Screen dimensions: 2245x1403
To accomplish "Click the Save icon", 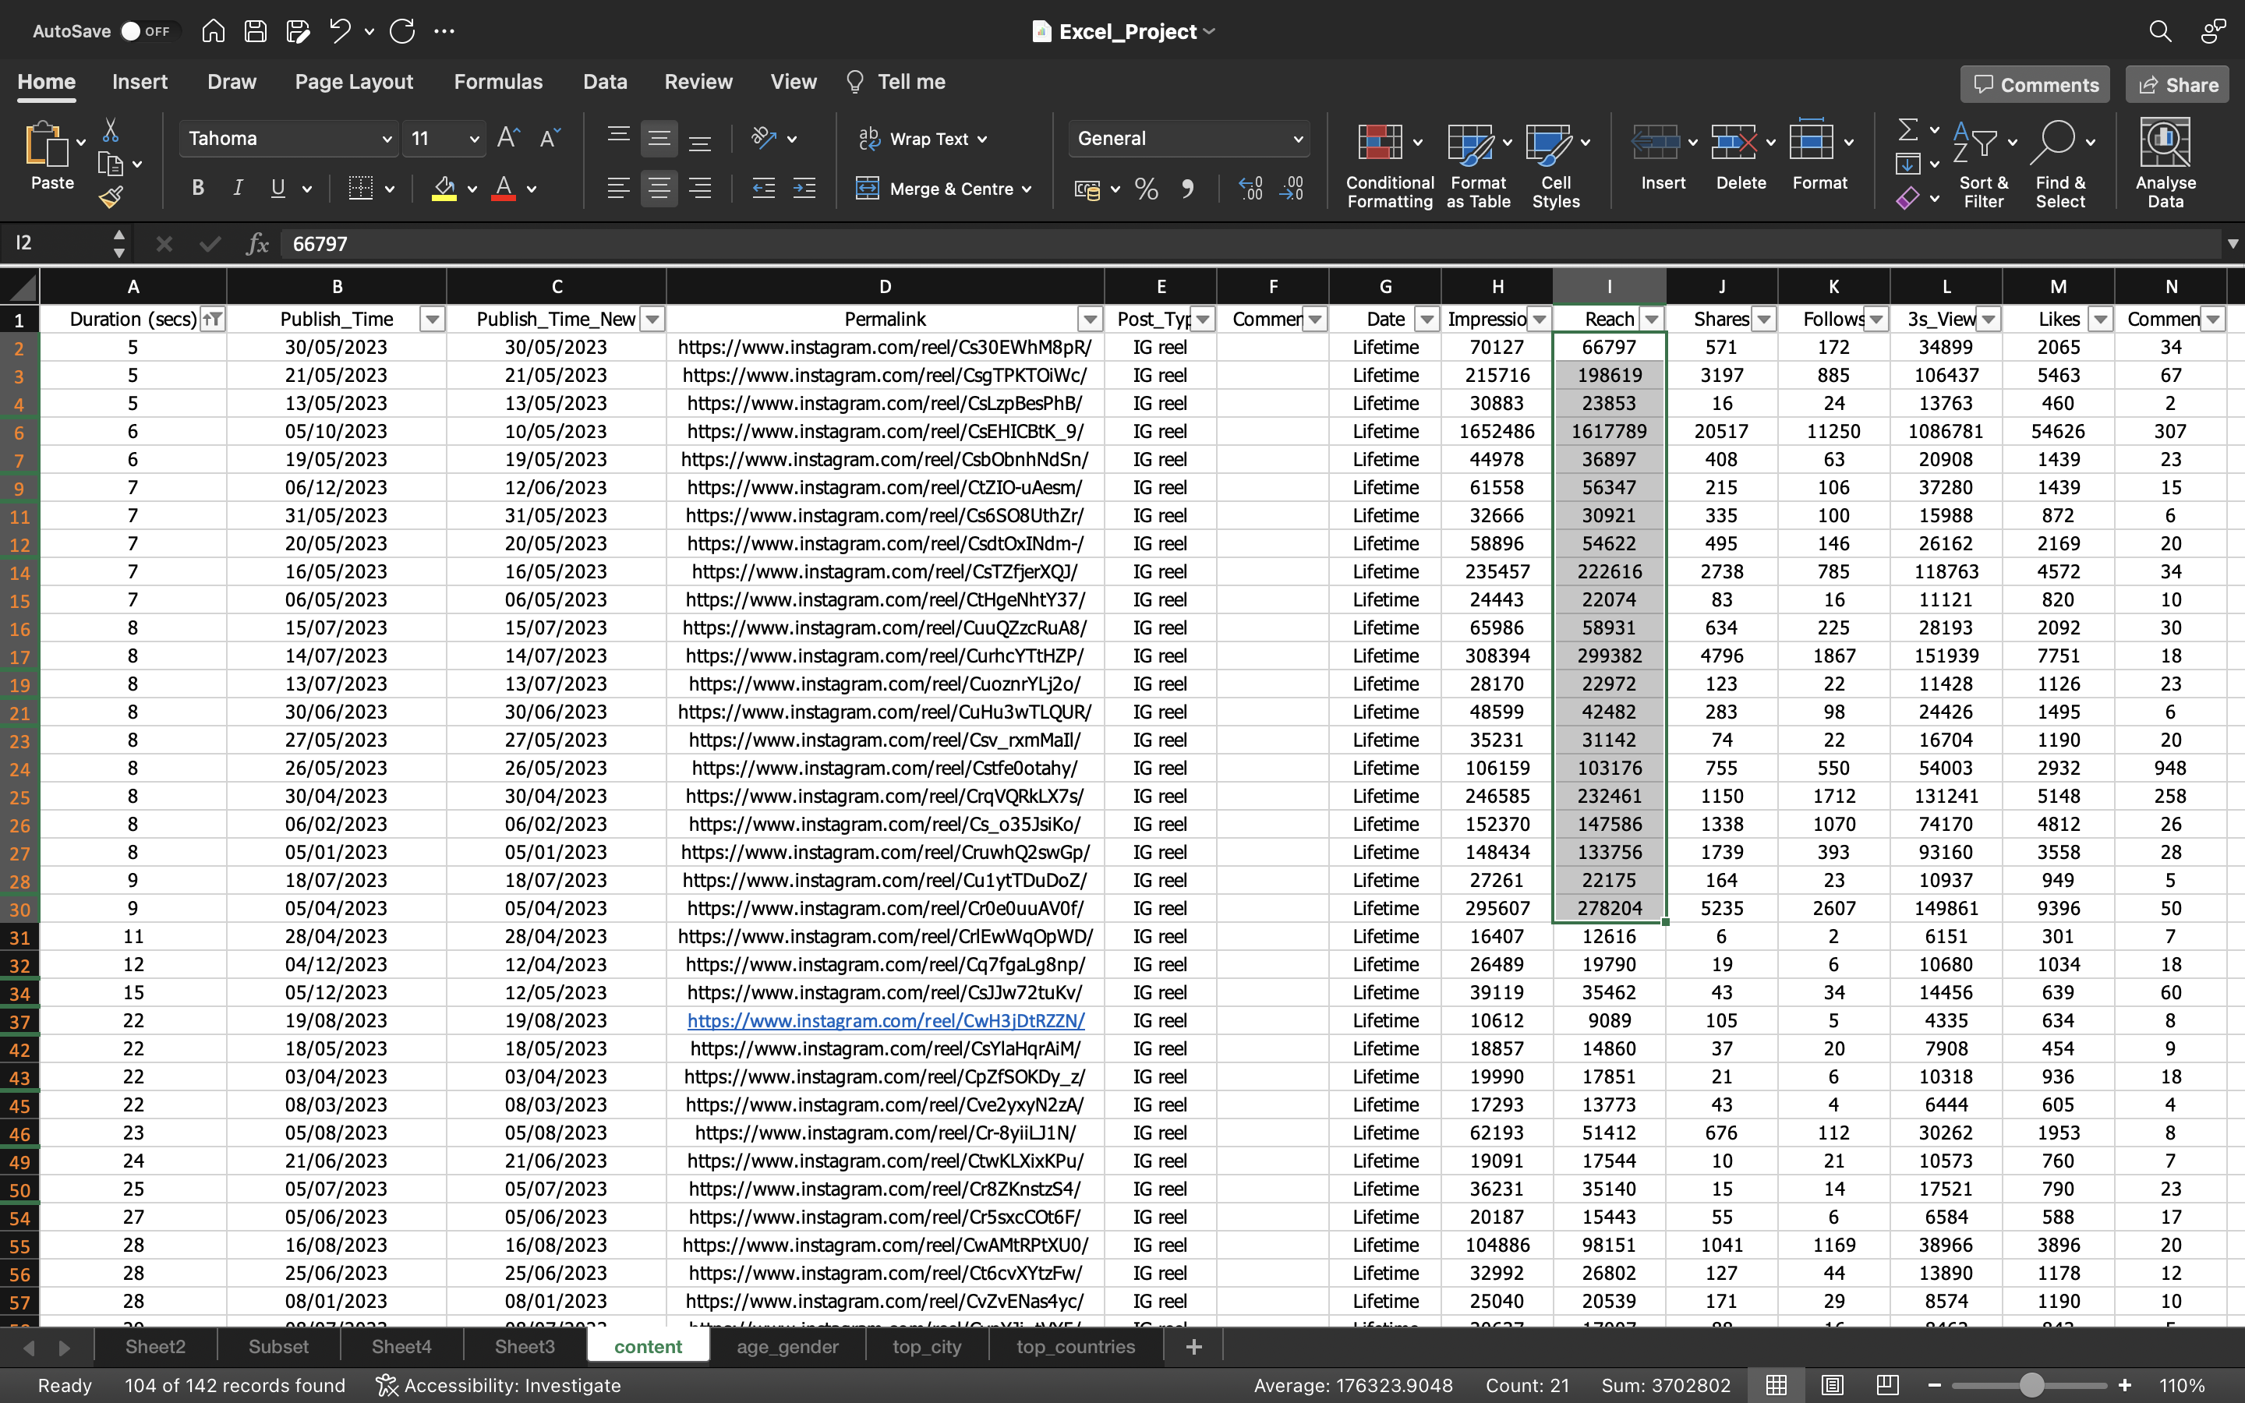I will (255, 30).
